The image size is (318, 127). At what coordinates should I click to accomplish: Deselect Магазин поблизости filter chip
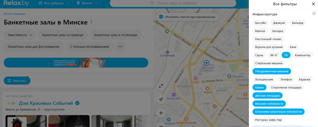tap(269, 104)
